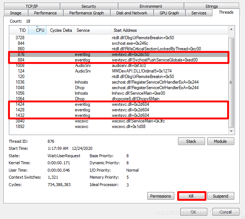Image resolution: width=245 pixels, height=219 pixels.
Task: Confirm with the OK button
Action: coord(193,212)
